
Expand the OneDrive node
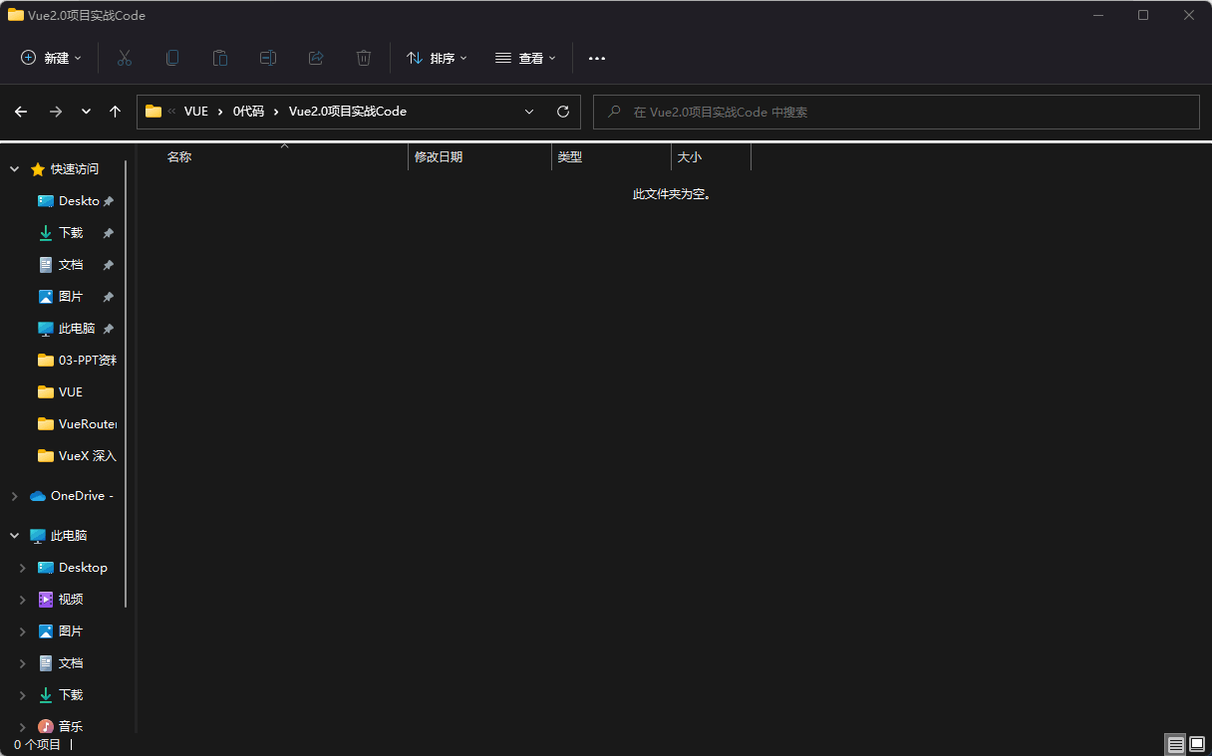15,496
